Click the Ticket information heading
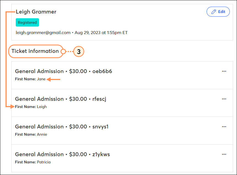Image resolution: width=237 pixels, height=175 pixels. [35, 51]
